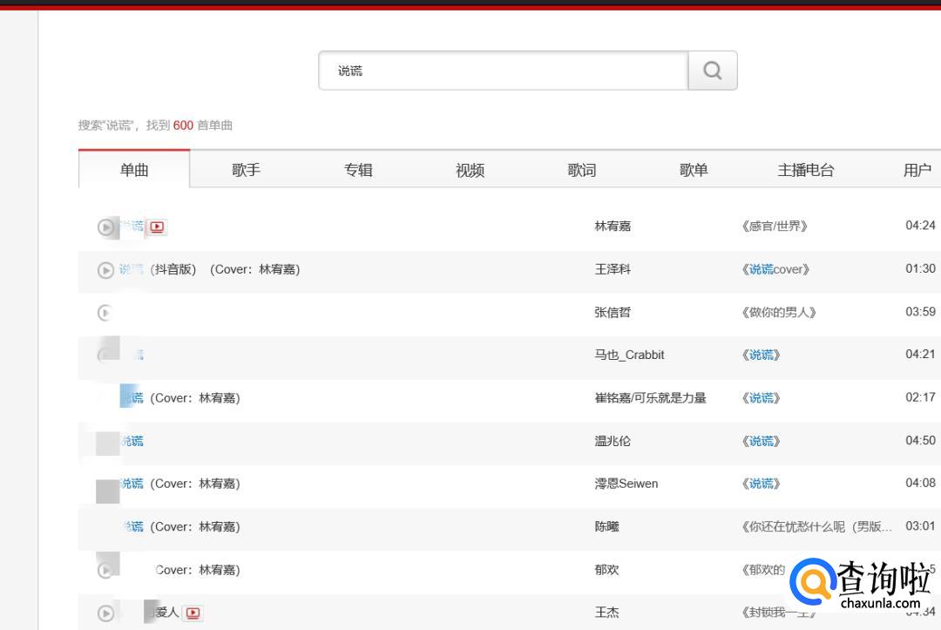Show the 歌单 tab results
This screenshot has height=630, width=941.
[694, 170]
